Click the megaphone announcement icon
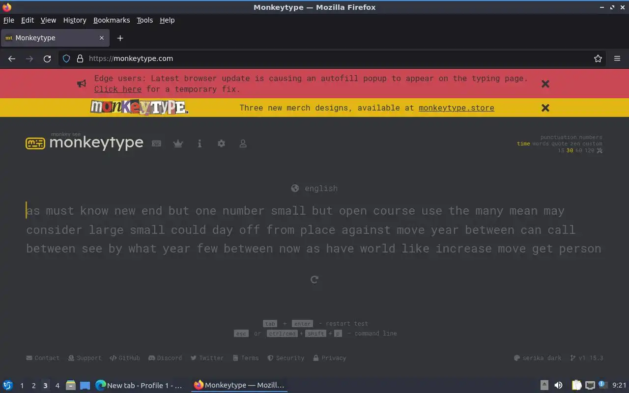 pos(82,84)
